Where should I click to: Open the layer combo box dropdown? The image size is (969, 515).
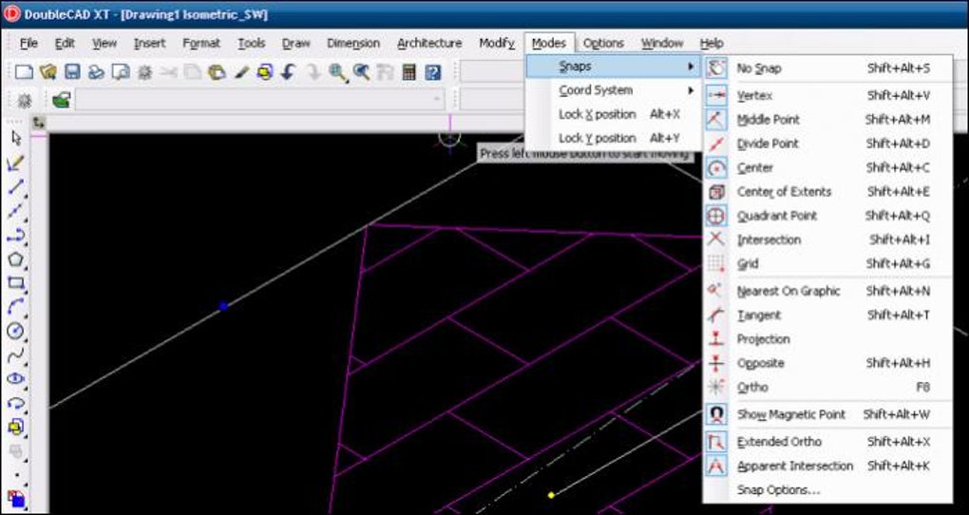pyautogui.click(x=259, y=100)
